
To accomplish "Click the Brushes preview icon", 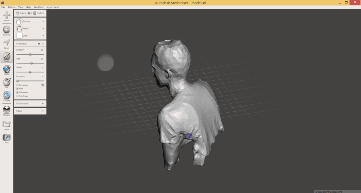I will (x=19, y=22).
